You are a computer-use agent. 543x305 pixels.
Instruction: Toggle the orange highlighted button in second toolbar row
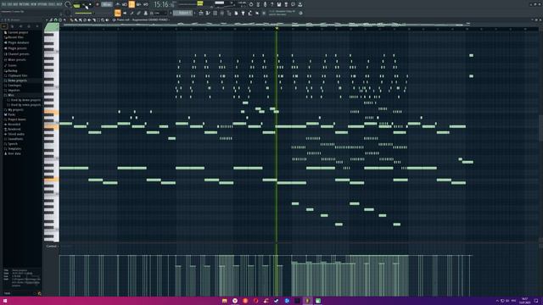117,14
